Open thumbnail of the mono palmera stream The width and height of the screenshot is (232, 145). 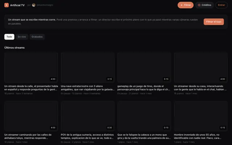144,116
